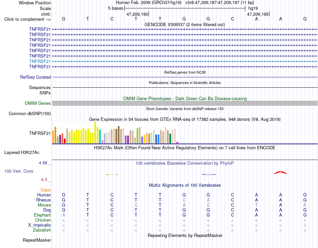Click the Sequences track label
318x248 pixels.
(x=40, y=87)
